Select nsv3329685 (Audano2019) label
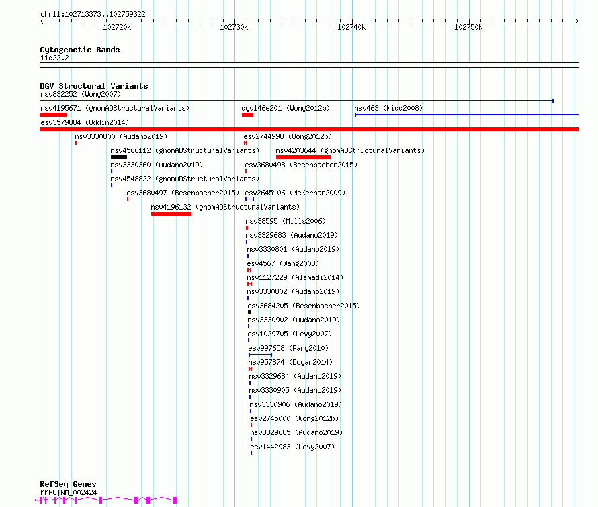This screenshot has width=598, height=507. click(297, 432)
